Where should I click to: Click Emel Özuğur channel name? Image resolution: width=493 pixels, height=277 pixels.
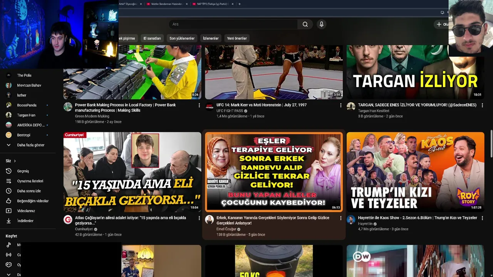tap(226, 229)
